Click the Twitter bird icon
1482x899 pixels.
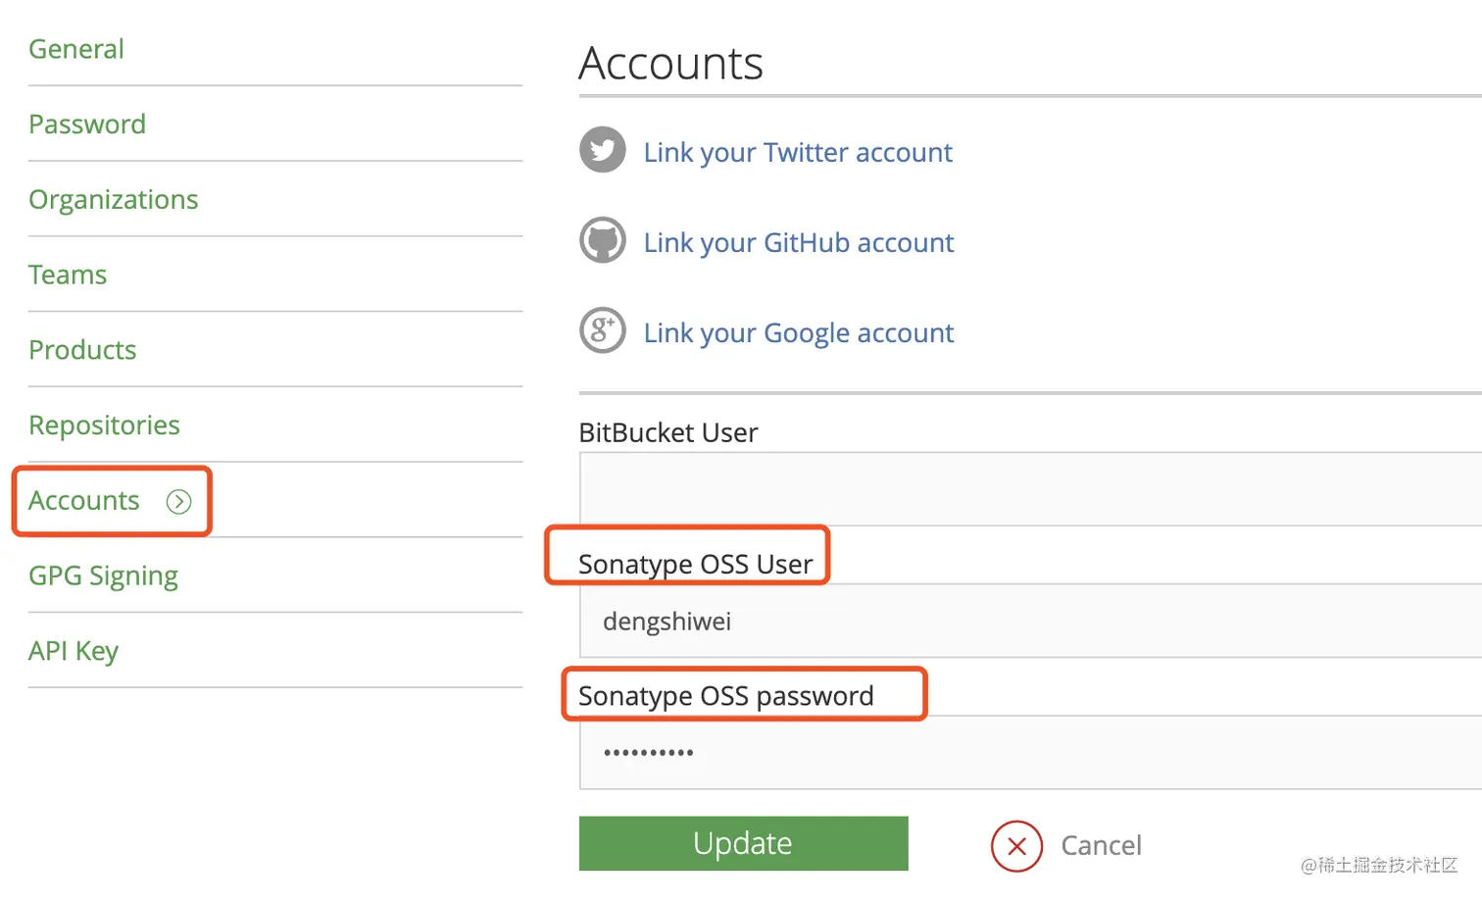click(602, 150)
